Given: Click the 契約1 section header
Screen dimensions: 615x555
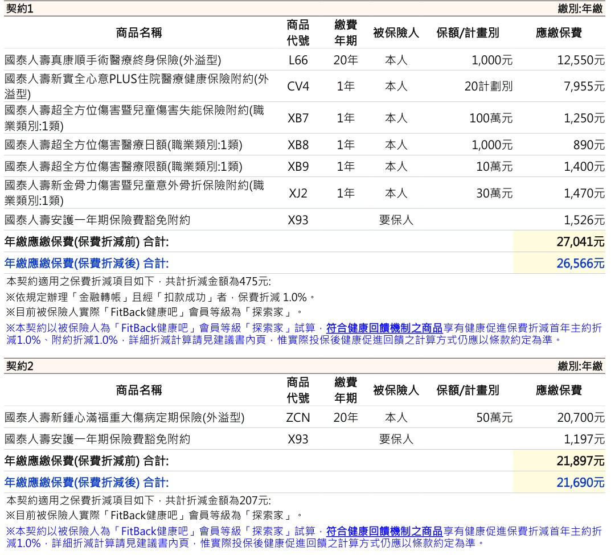Looking at the screenshot, I should click(x=19, y=9).
